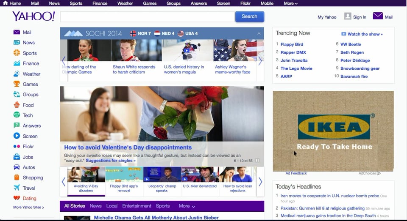Screen dimensions: 407x221
Task: Open the More dropdown in stories tab bar
Action: point(187,206)
